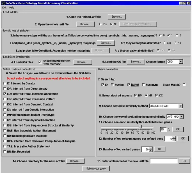
Task: Select 2 conversion steps radio button
Action: click(x=177, y=35)
